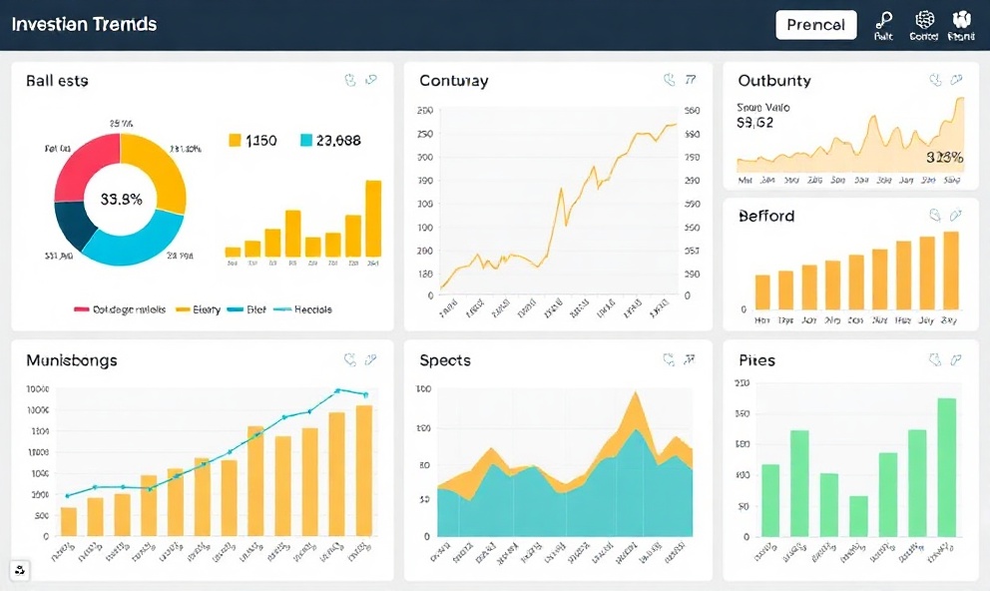Click second icon on Ball ests card
This screenshot has height=591, width=990.
371,80
